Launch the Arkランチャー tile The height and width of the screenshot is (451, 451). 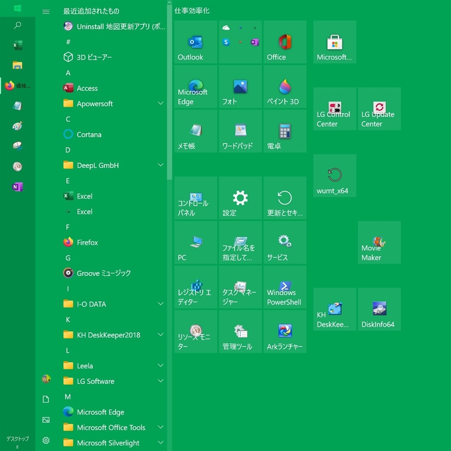coord(285,332)
